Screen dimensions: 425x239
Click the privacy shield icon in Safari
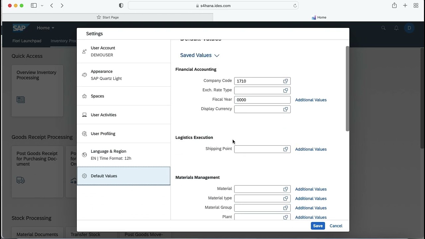[x=121, y=6]
